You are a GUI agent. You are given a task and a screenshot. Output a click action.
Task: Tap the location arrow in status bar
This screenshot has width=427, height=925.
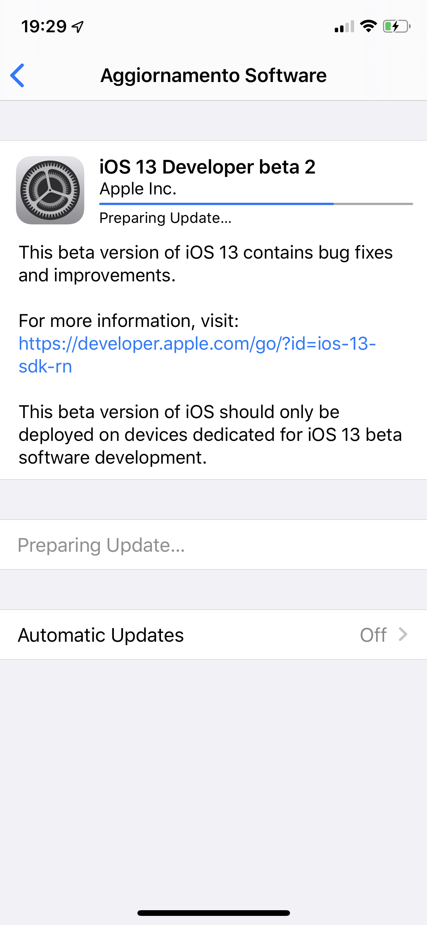pos(78,27)
